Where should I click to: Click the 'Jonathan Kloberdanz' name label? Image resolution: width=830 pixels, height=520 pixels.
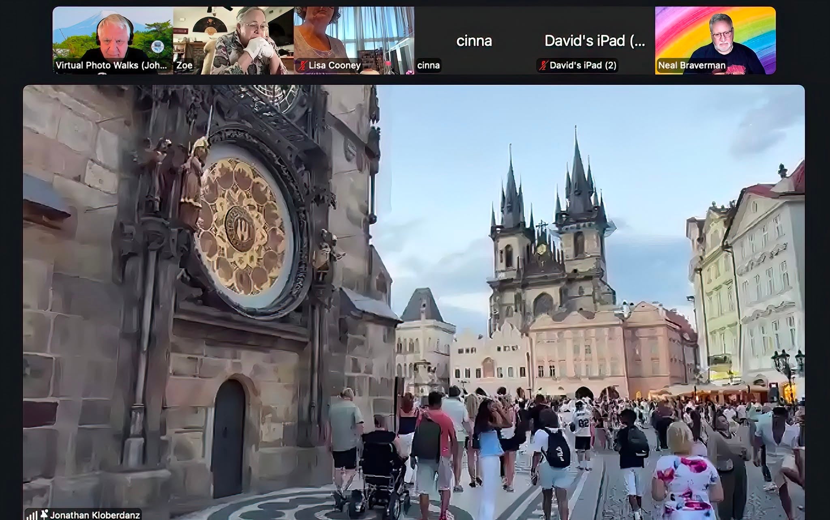[95, 515]
